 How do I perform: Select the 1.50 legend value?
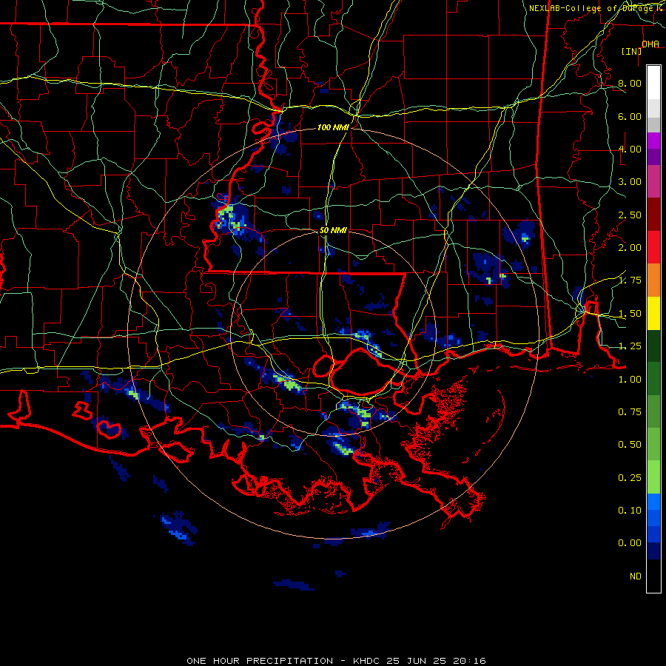point(630,314)
